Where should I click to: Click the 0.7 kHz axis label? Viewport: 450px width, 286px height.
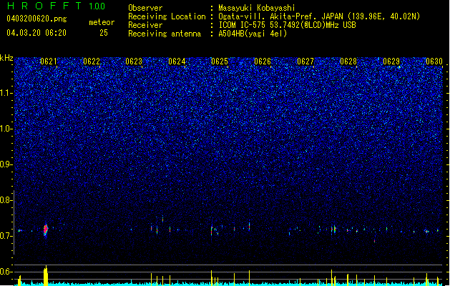tap(5, 236)
